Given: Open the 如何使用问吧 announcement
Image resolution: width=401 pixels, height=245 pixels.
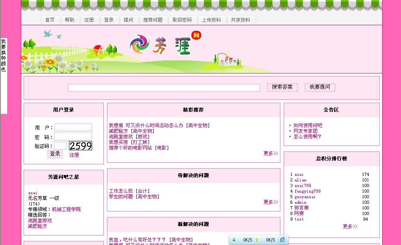Looking at the screenshot, I should click(x=308, y=125).
